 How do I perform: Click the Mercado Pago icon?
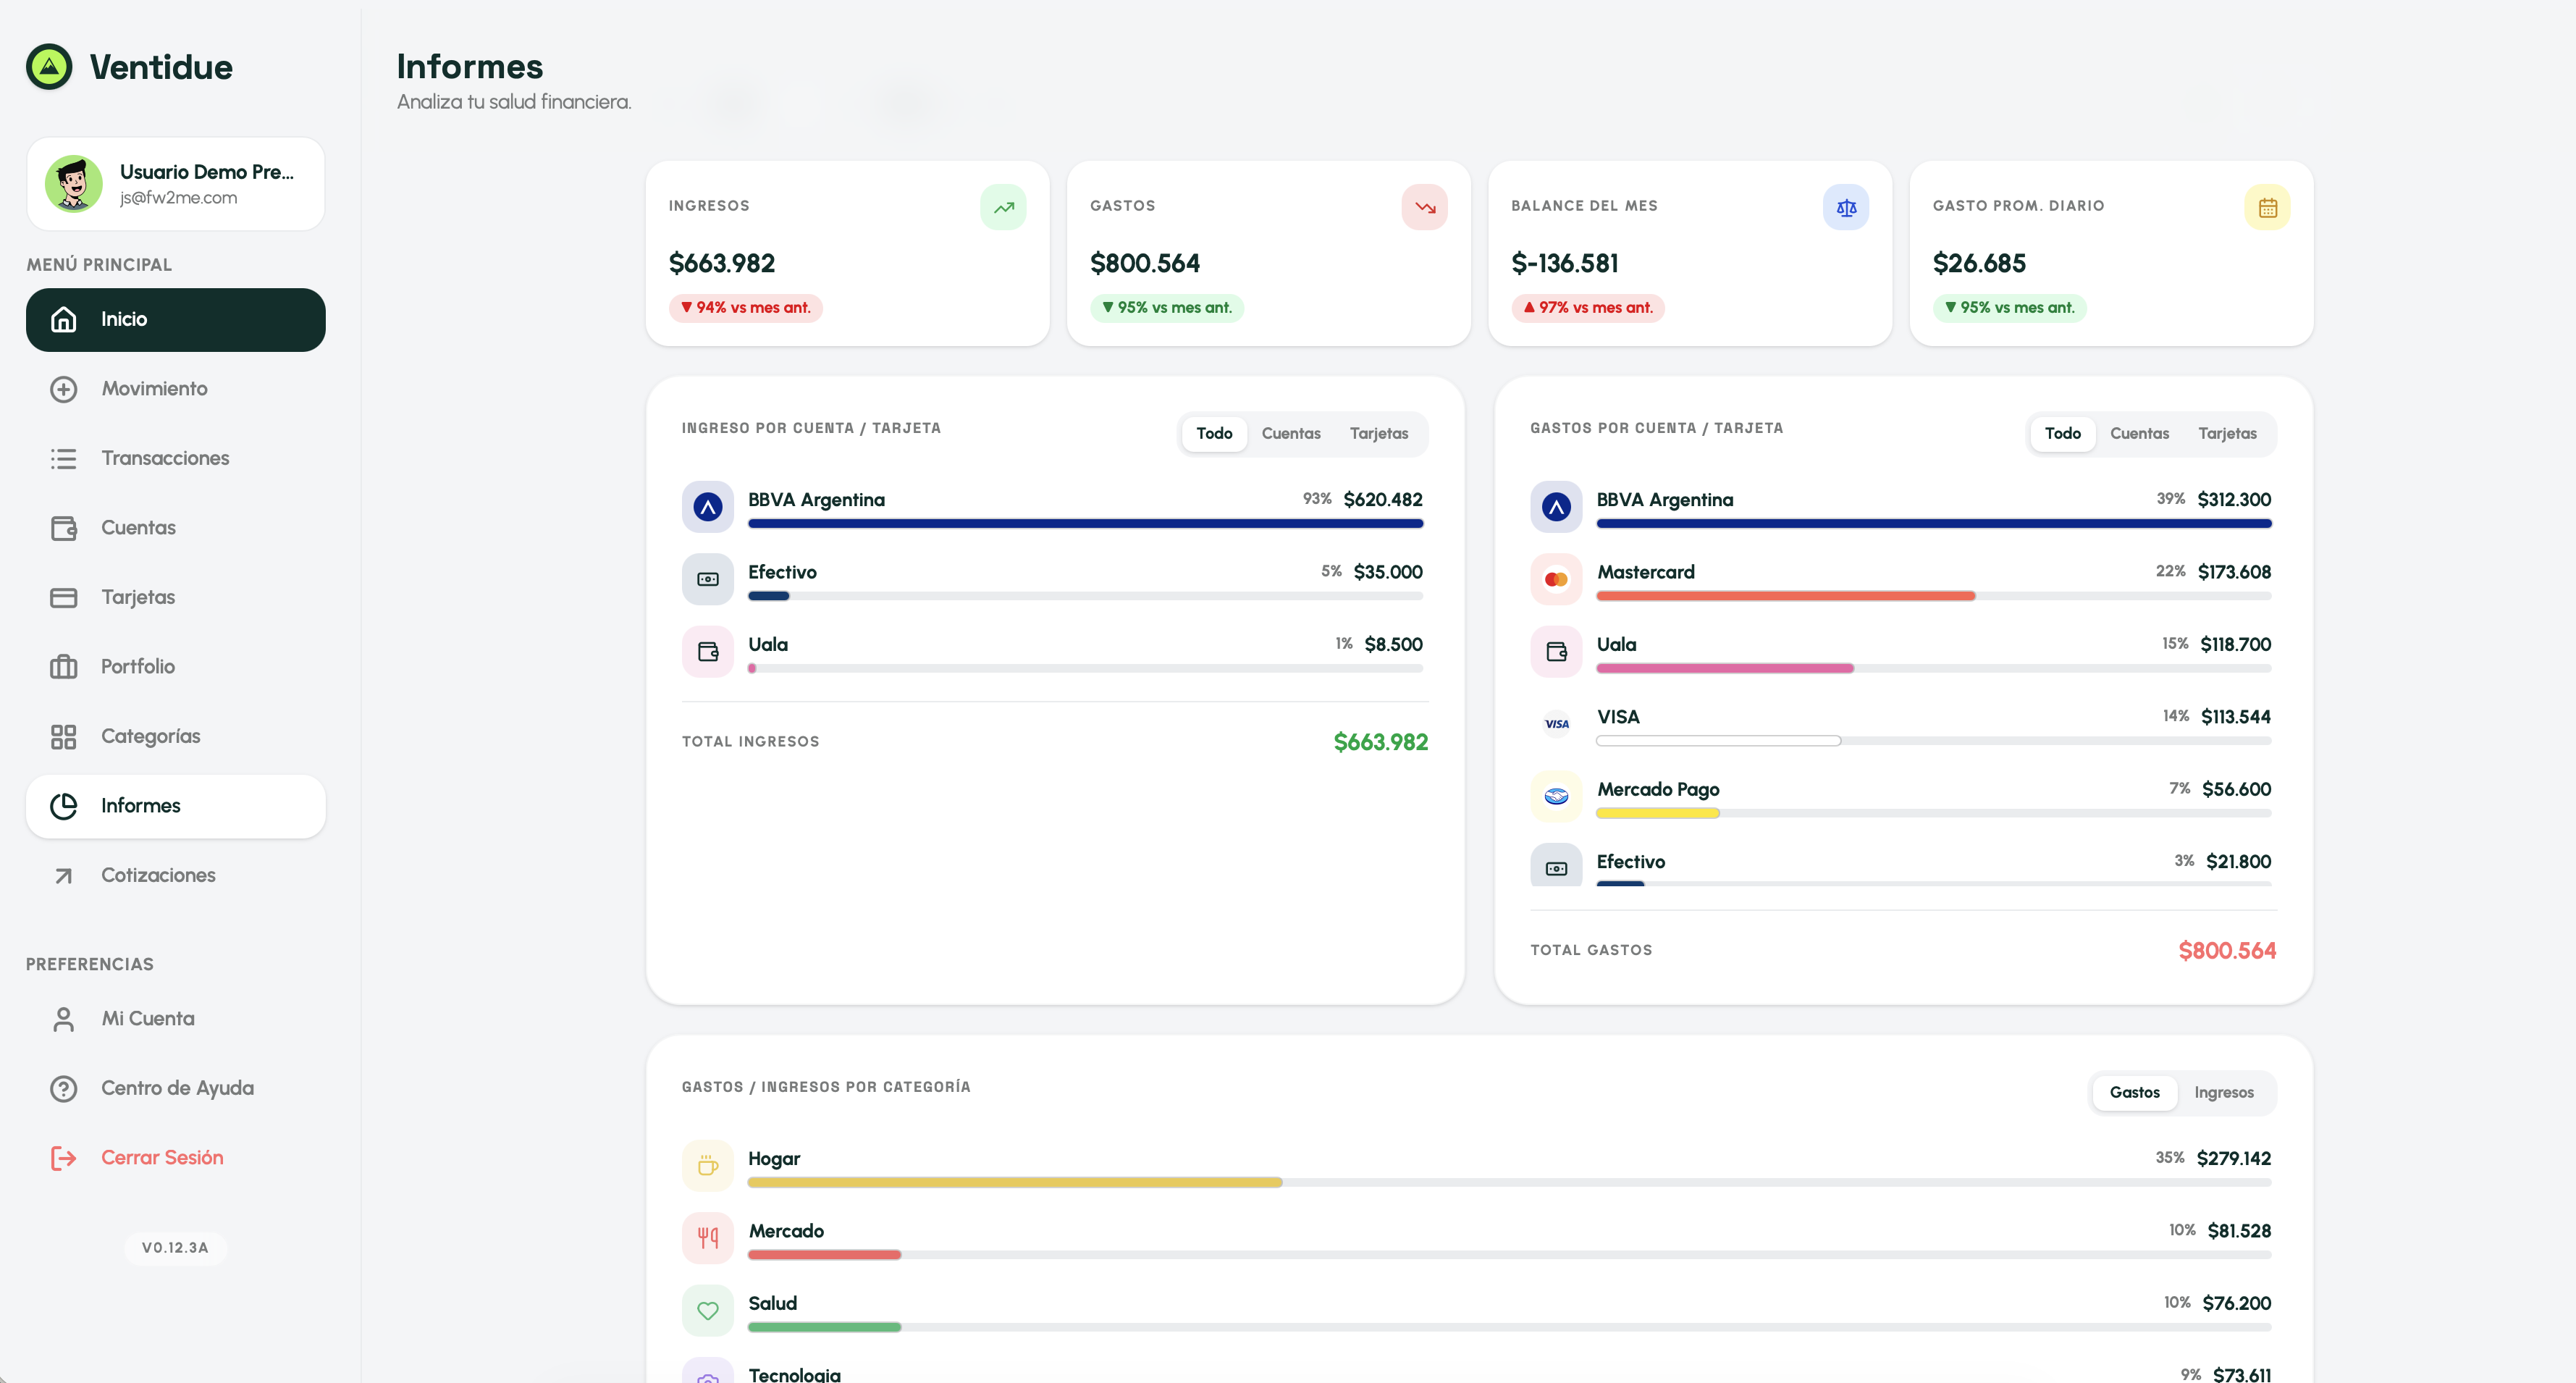1556,796
